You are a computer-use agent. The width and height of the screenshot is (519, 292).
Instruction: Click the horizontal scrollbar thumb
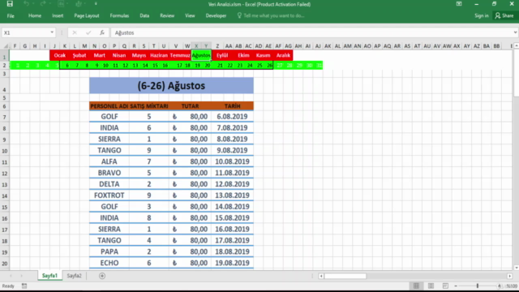(x=345, y=276)
